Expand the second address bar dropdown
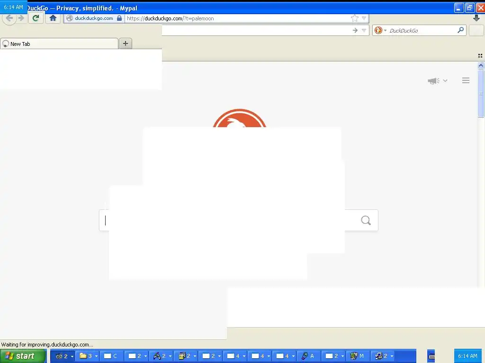 pyautogui.click(x=364, y=30)
